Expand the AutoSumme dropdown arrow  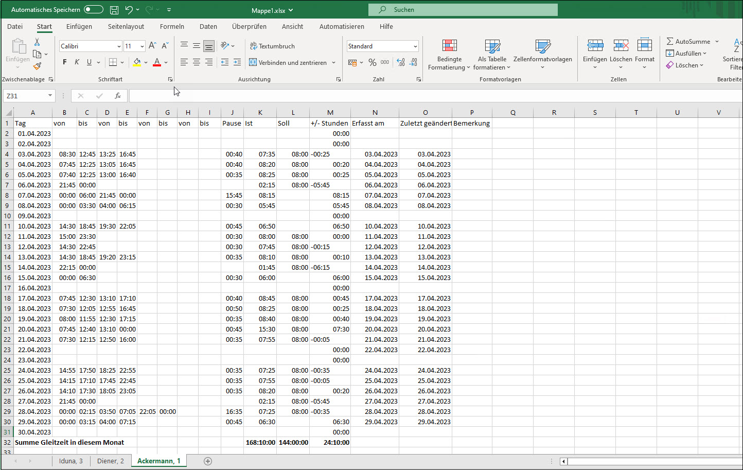[717, 42]
